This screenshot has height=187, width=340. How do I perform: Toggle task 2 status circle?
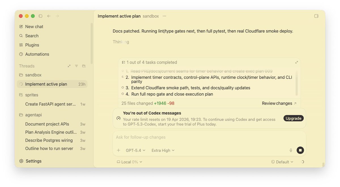(x=123, y=77)
